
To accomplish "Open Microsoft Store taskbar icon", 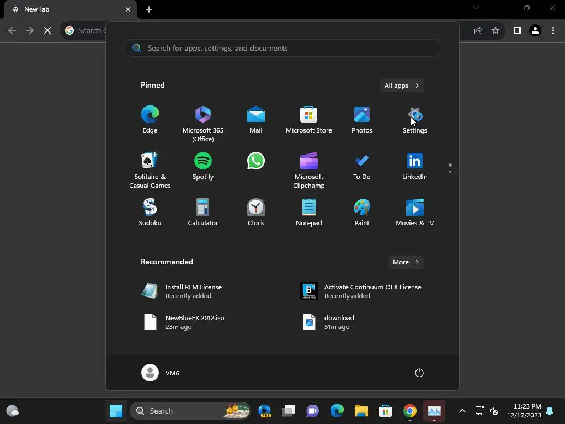I will [x=385, y=411].
